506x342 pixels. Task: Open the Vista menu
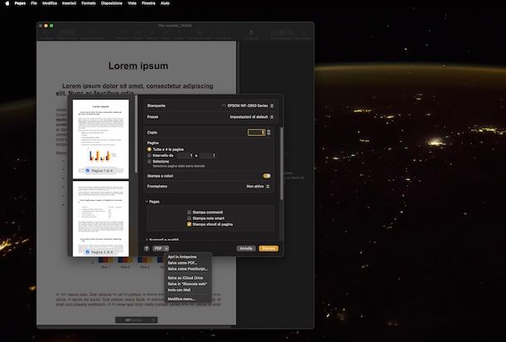click(132, 3)
